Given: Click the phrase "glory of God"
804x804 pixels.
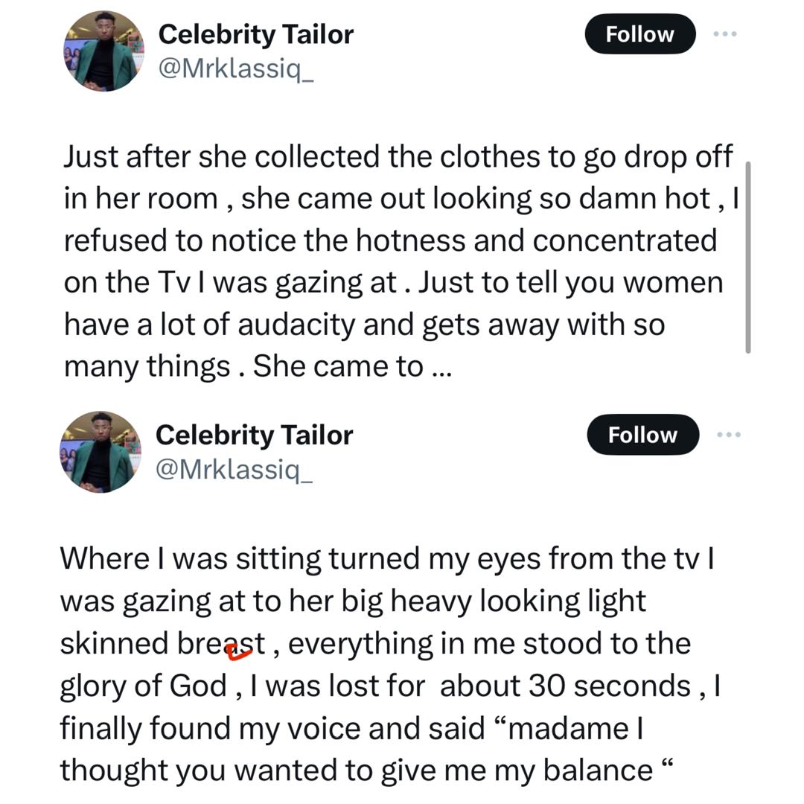Looking at the screenshot, I should 144,686.
